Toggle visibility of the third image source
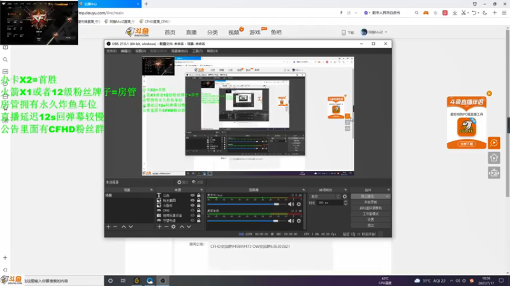This screenshot has height=286, width=510. click(x=193, y=205)
